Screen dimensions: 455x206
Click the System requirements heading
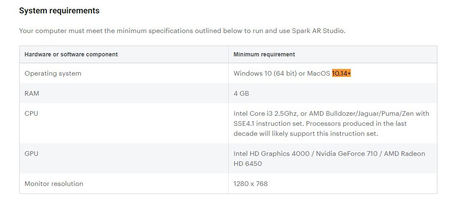[59, 11]
